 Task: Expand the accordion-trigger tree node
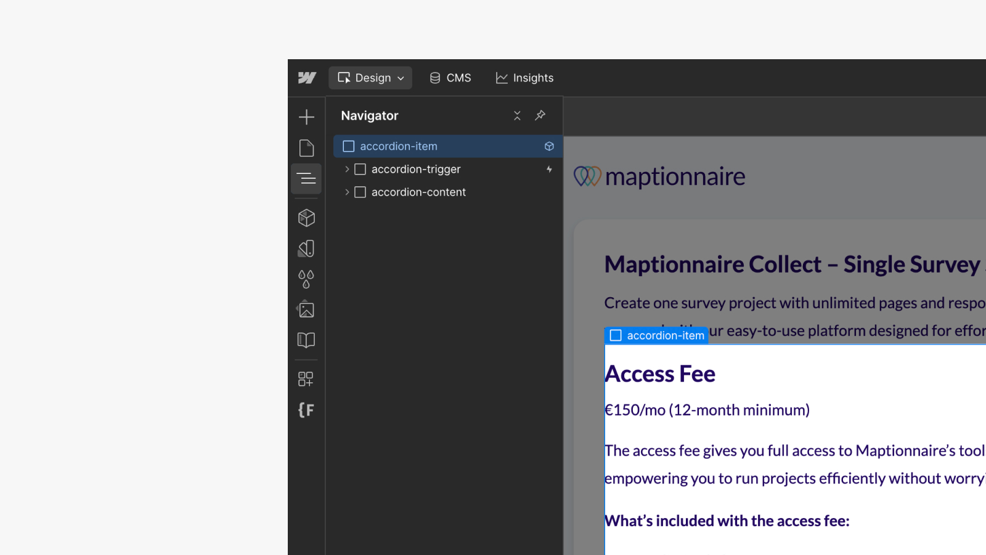point(347,169)
